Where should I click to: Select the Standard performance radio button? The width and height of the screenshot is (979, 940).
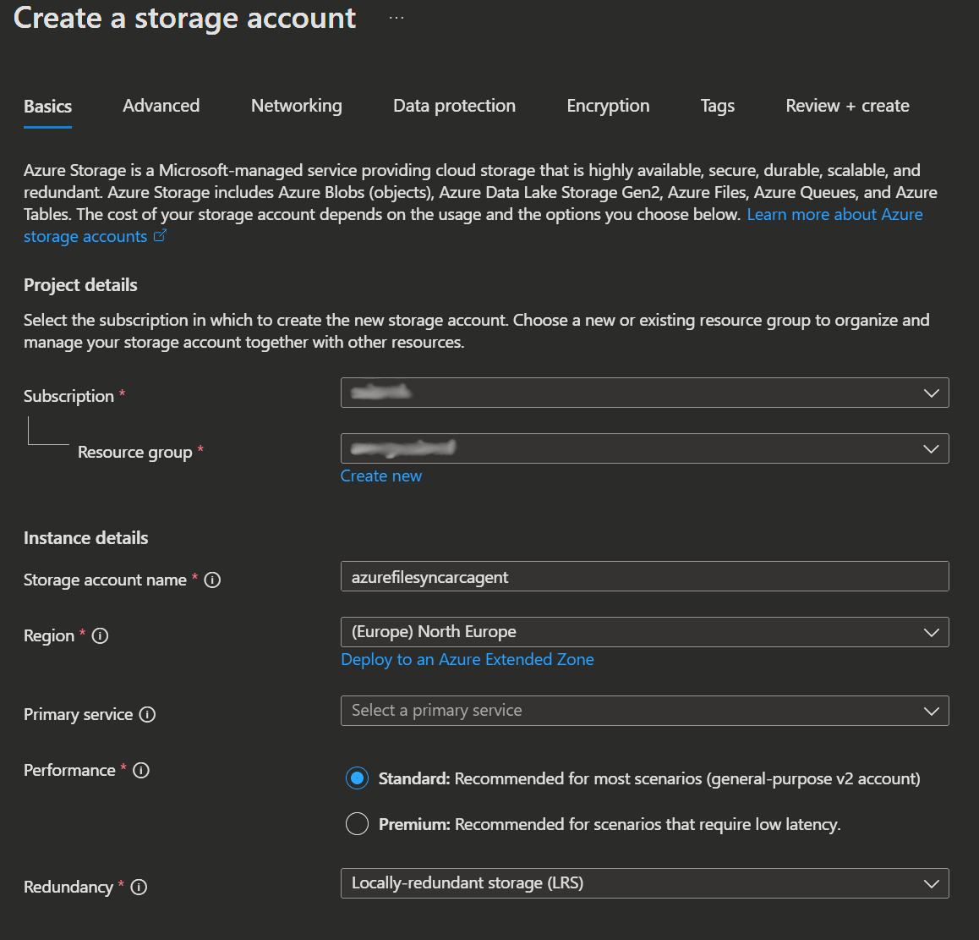[357, 778]
